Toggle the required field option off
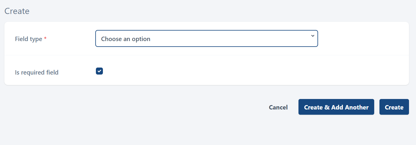 [x=99, y=71]
